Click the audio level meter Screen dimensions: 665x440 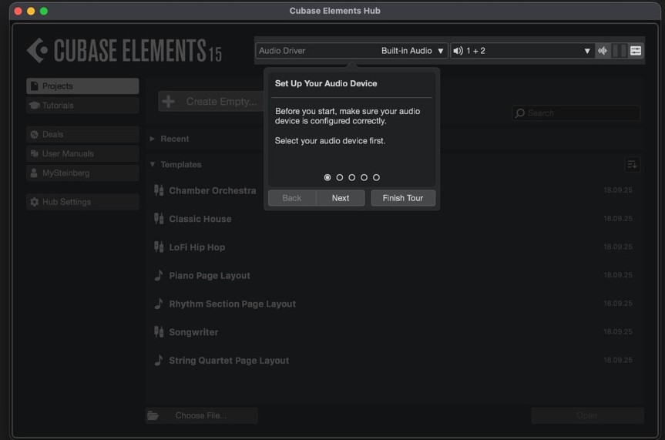pyautogui.click(x=620, y=51)
